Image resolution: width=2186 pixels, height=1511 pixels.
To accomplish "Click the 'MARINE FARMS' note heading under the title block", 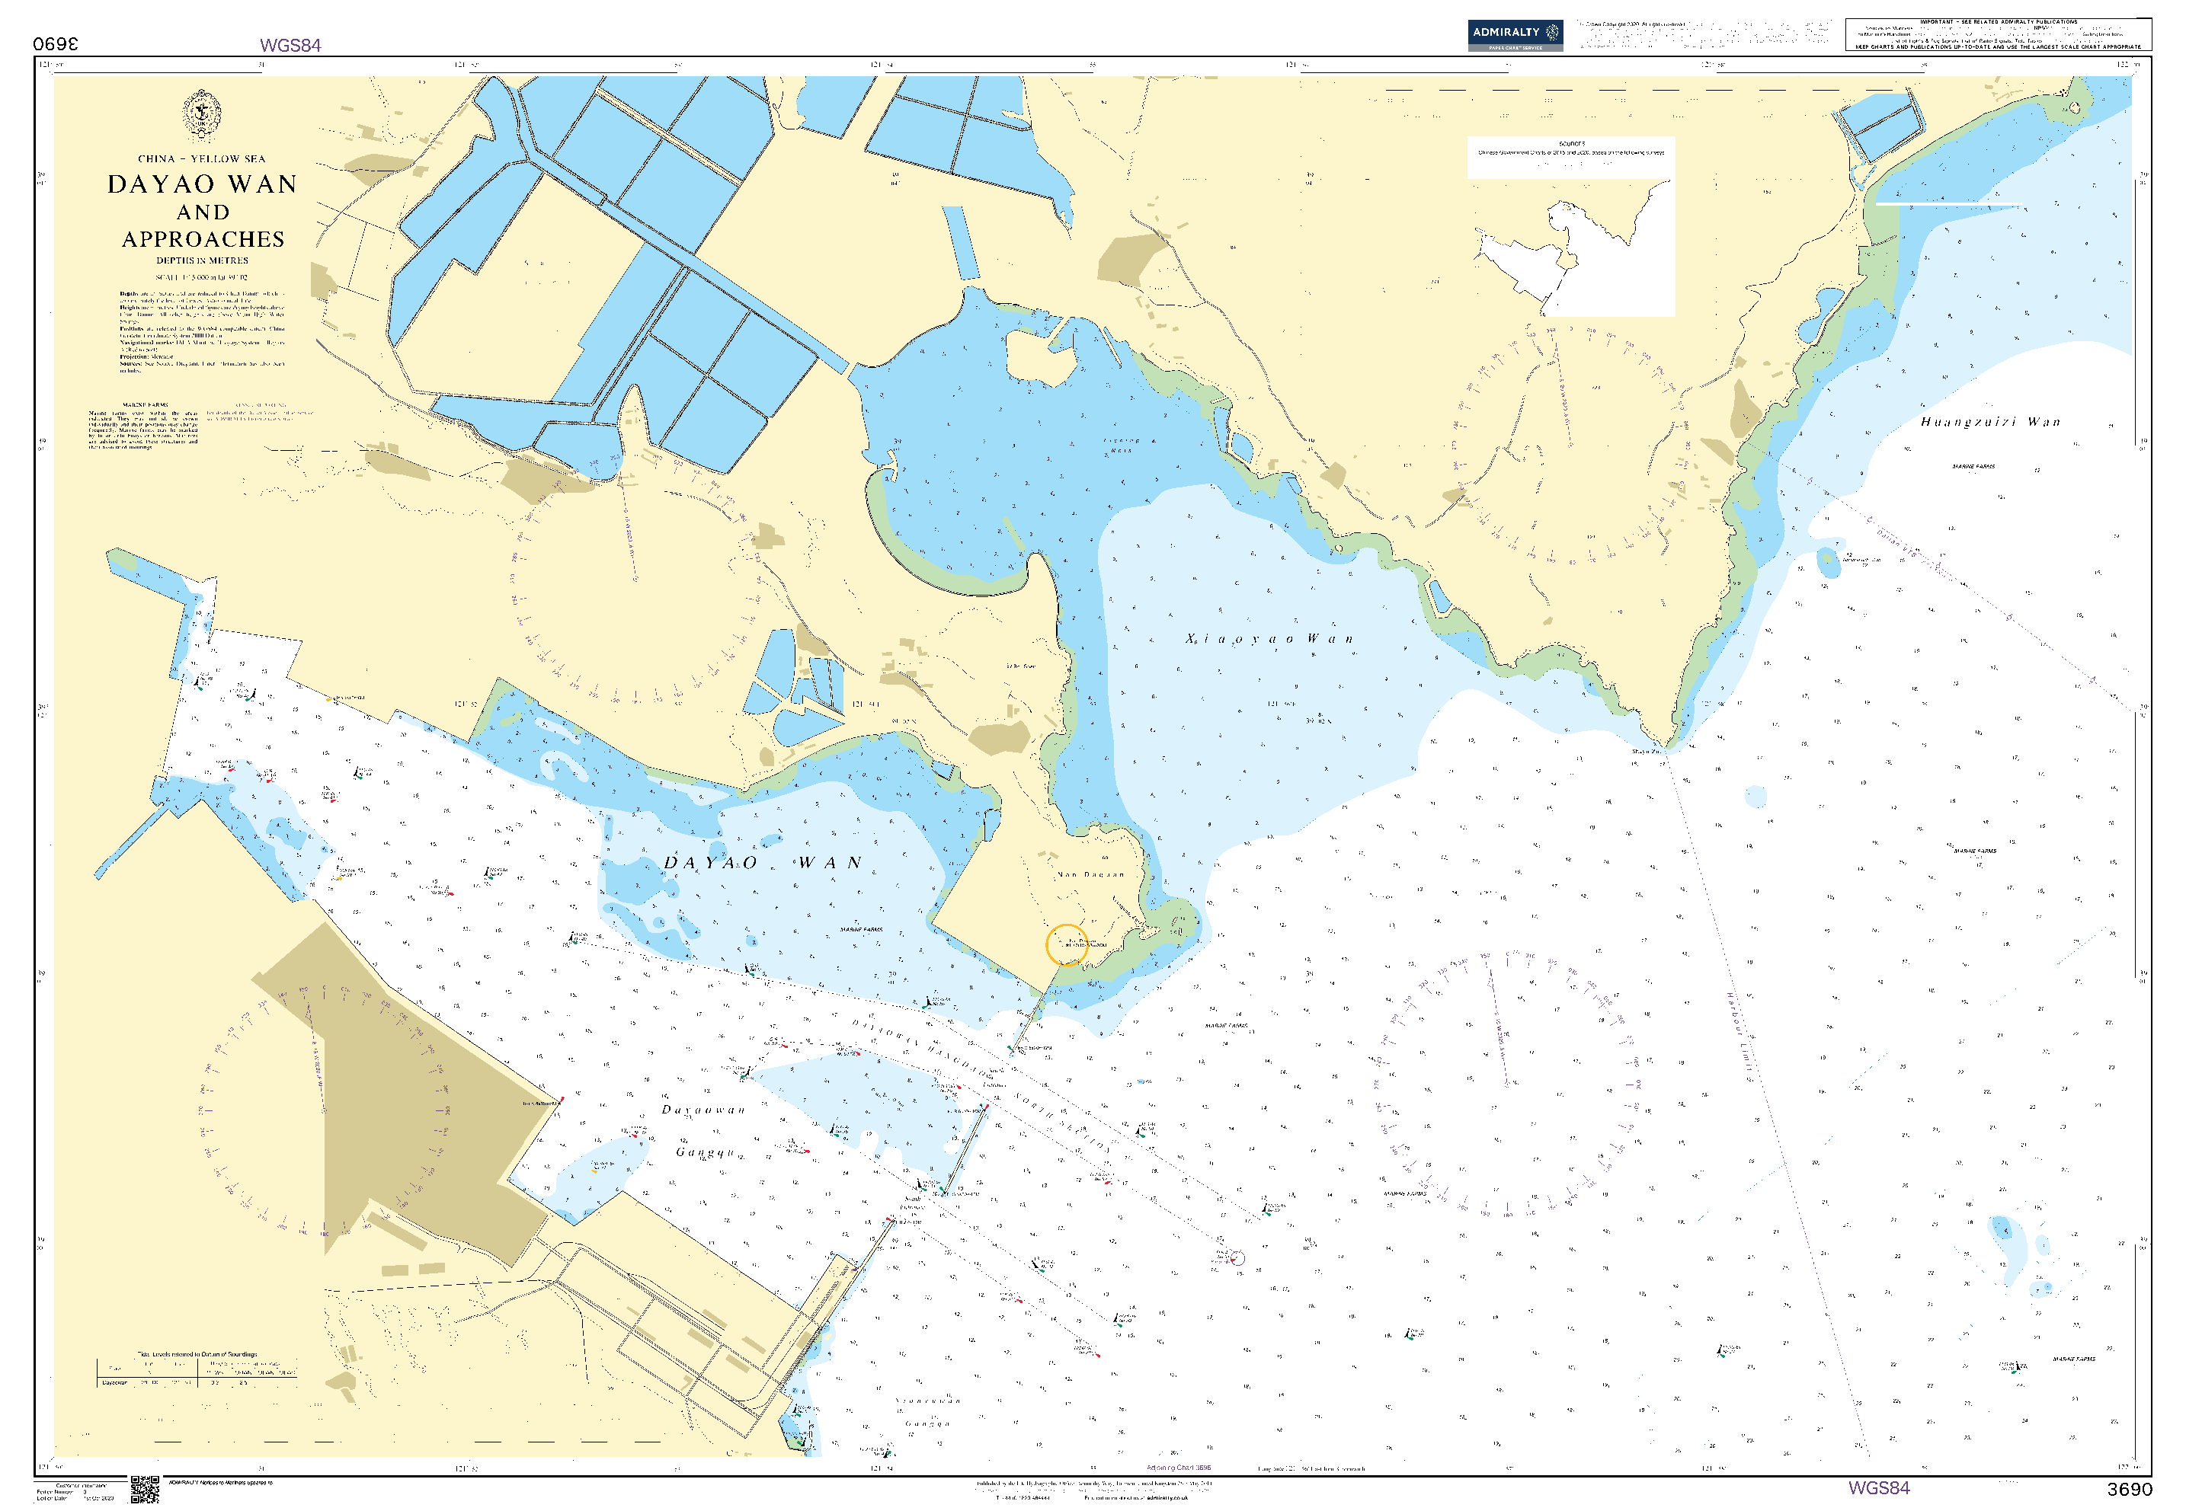I will (x=145, y=405).
